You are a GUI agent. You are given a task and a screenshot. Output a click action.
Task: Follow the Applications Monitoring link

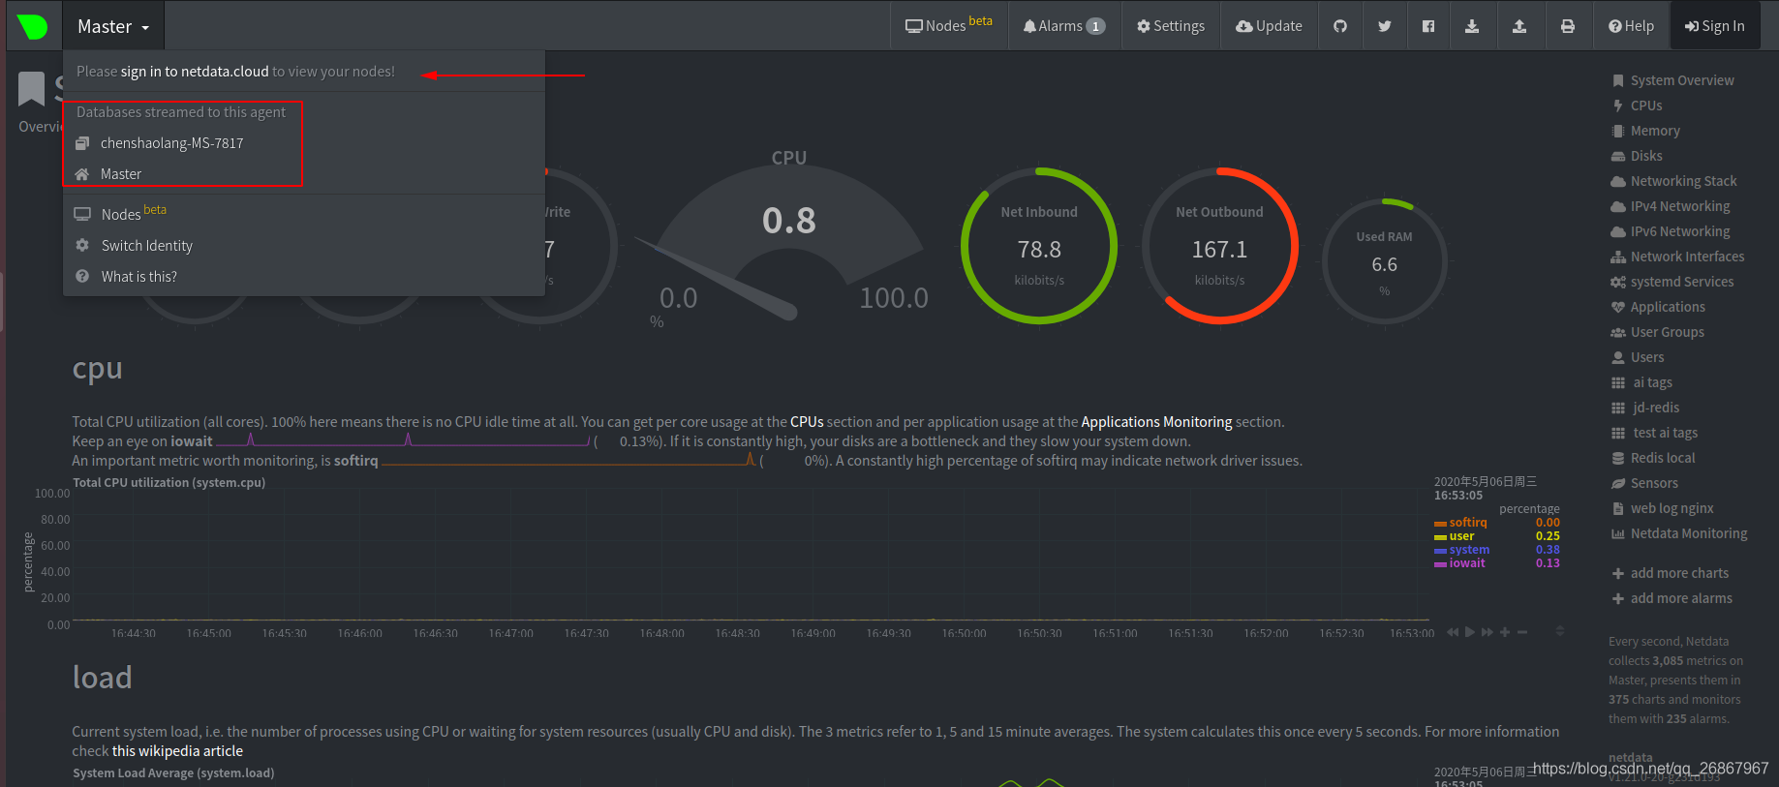coord(1156,422)
